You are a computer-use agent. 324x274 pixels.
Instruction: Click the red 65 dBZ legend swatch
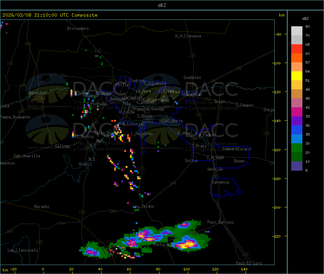[297, 49]
